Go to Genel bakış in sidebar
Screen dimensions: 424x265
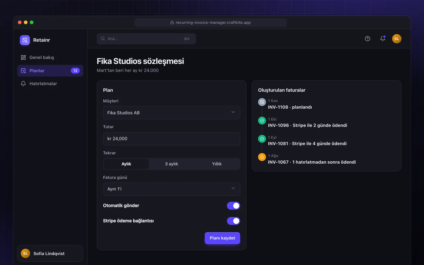tap(50, 57)
